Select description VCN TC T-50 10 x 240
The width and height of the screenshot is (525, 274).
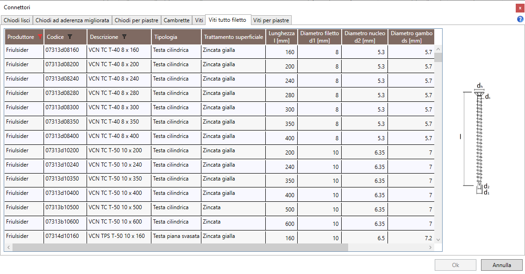119,166
